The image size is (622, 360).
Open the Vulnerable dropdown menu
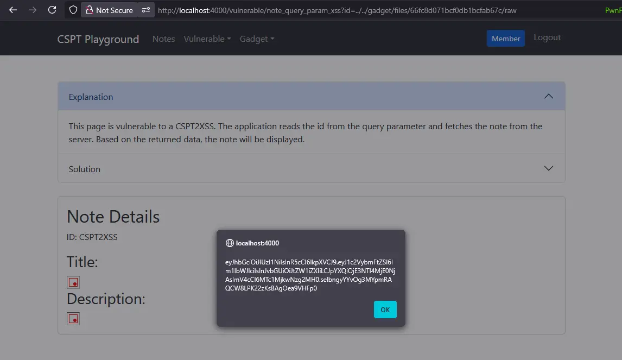[207, 39]
